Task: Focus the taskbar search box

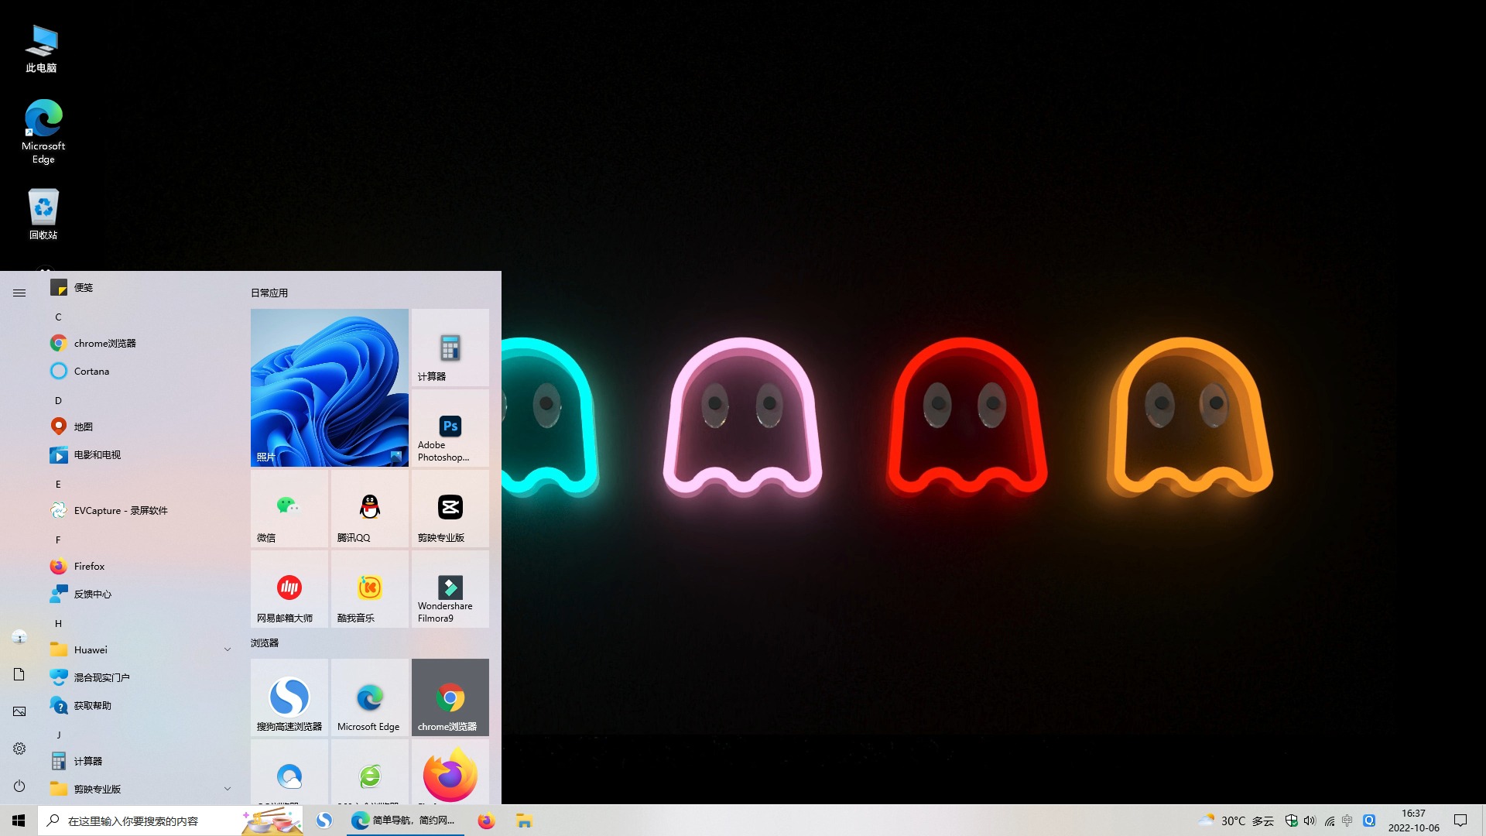Action: pos(170,821)
